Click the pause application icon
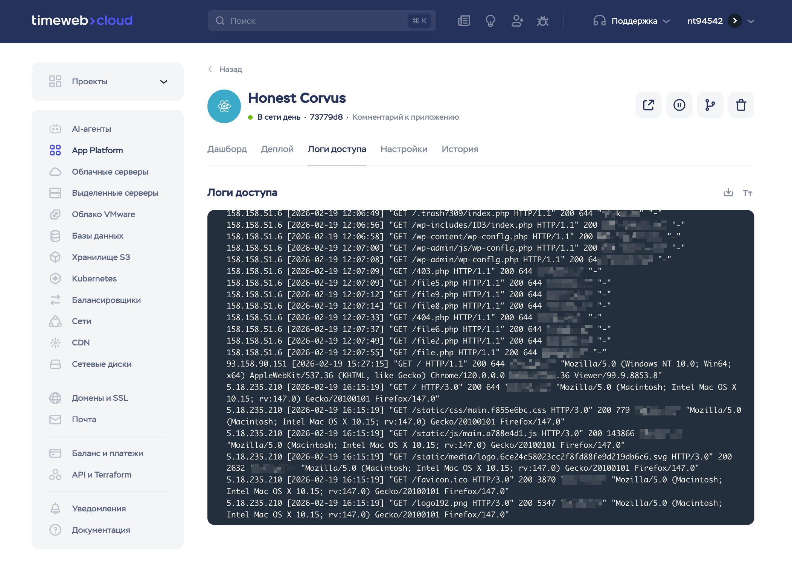 point(679,105)
